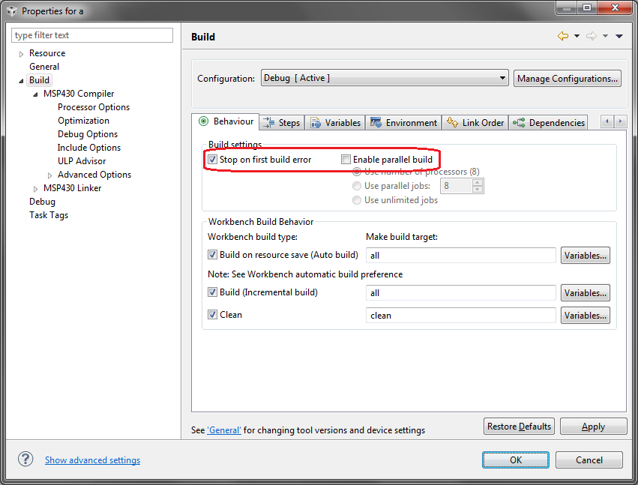Viewport: 638px width, 485px height.
Task: Collapse the Build tree node
Action: 20,79
